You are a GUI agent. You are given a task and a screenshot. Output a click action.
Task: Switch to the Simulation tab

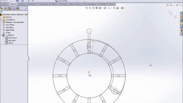(x=102, y=4)
